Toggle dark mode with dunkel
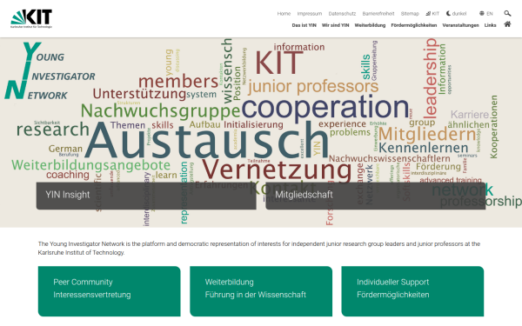Image resolution: width=522 pixels, height=326 pixels. [x=457, y=14]
